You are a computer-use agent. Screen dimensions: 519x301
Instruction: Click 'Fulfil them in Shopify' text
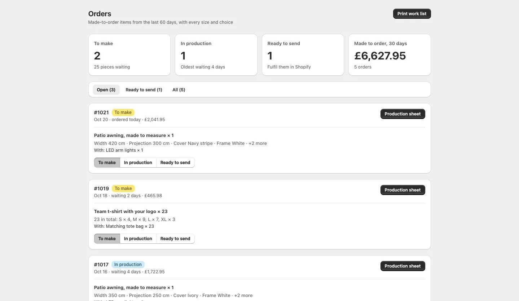(x=289, y=67)
